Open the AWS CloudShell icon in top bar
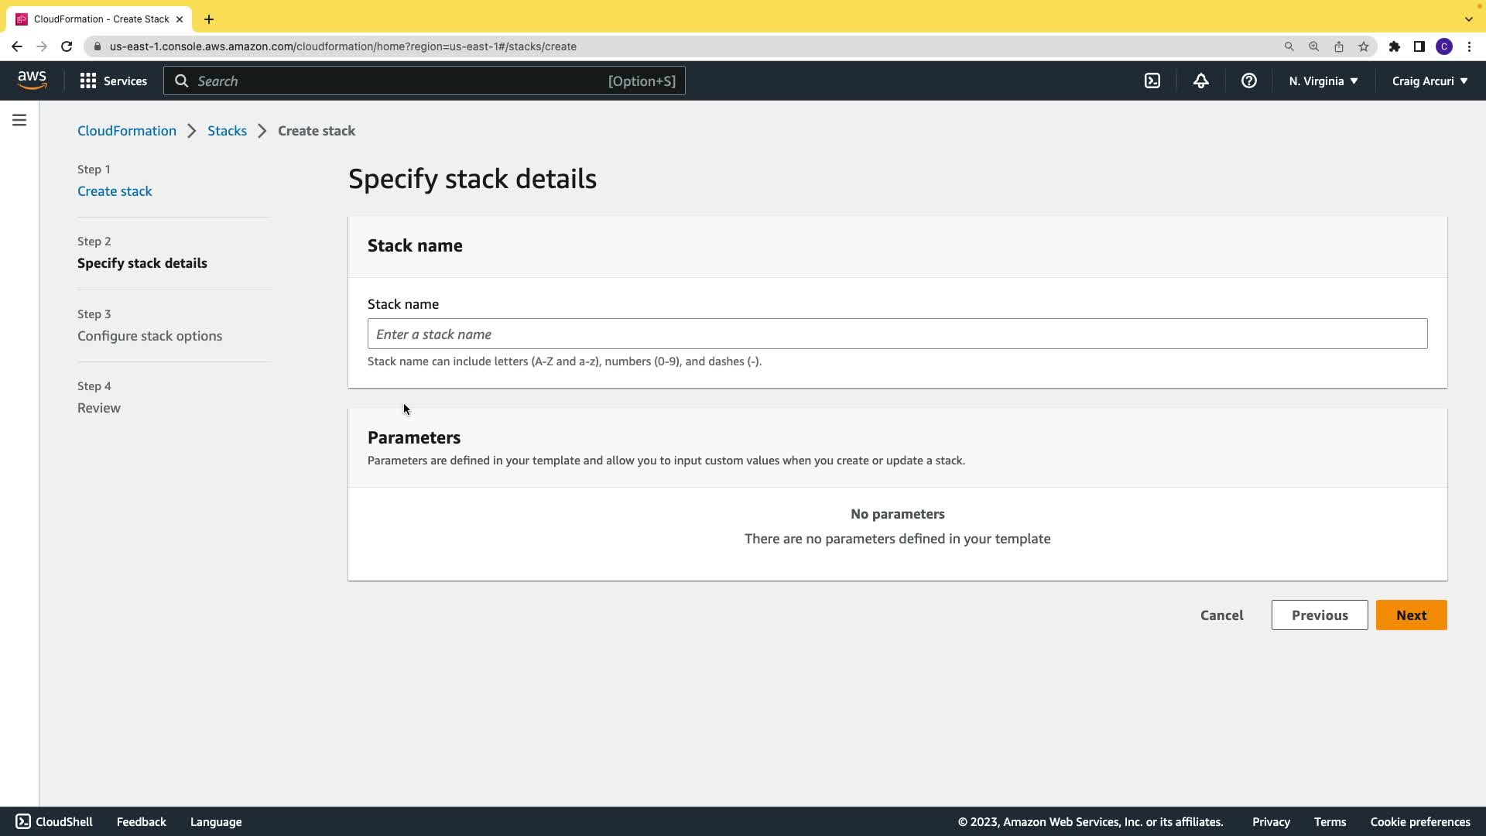Image resolution: width=1486 pixels, height=836 pixels. click(1152, 81)
